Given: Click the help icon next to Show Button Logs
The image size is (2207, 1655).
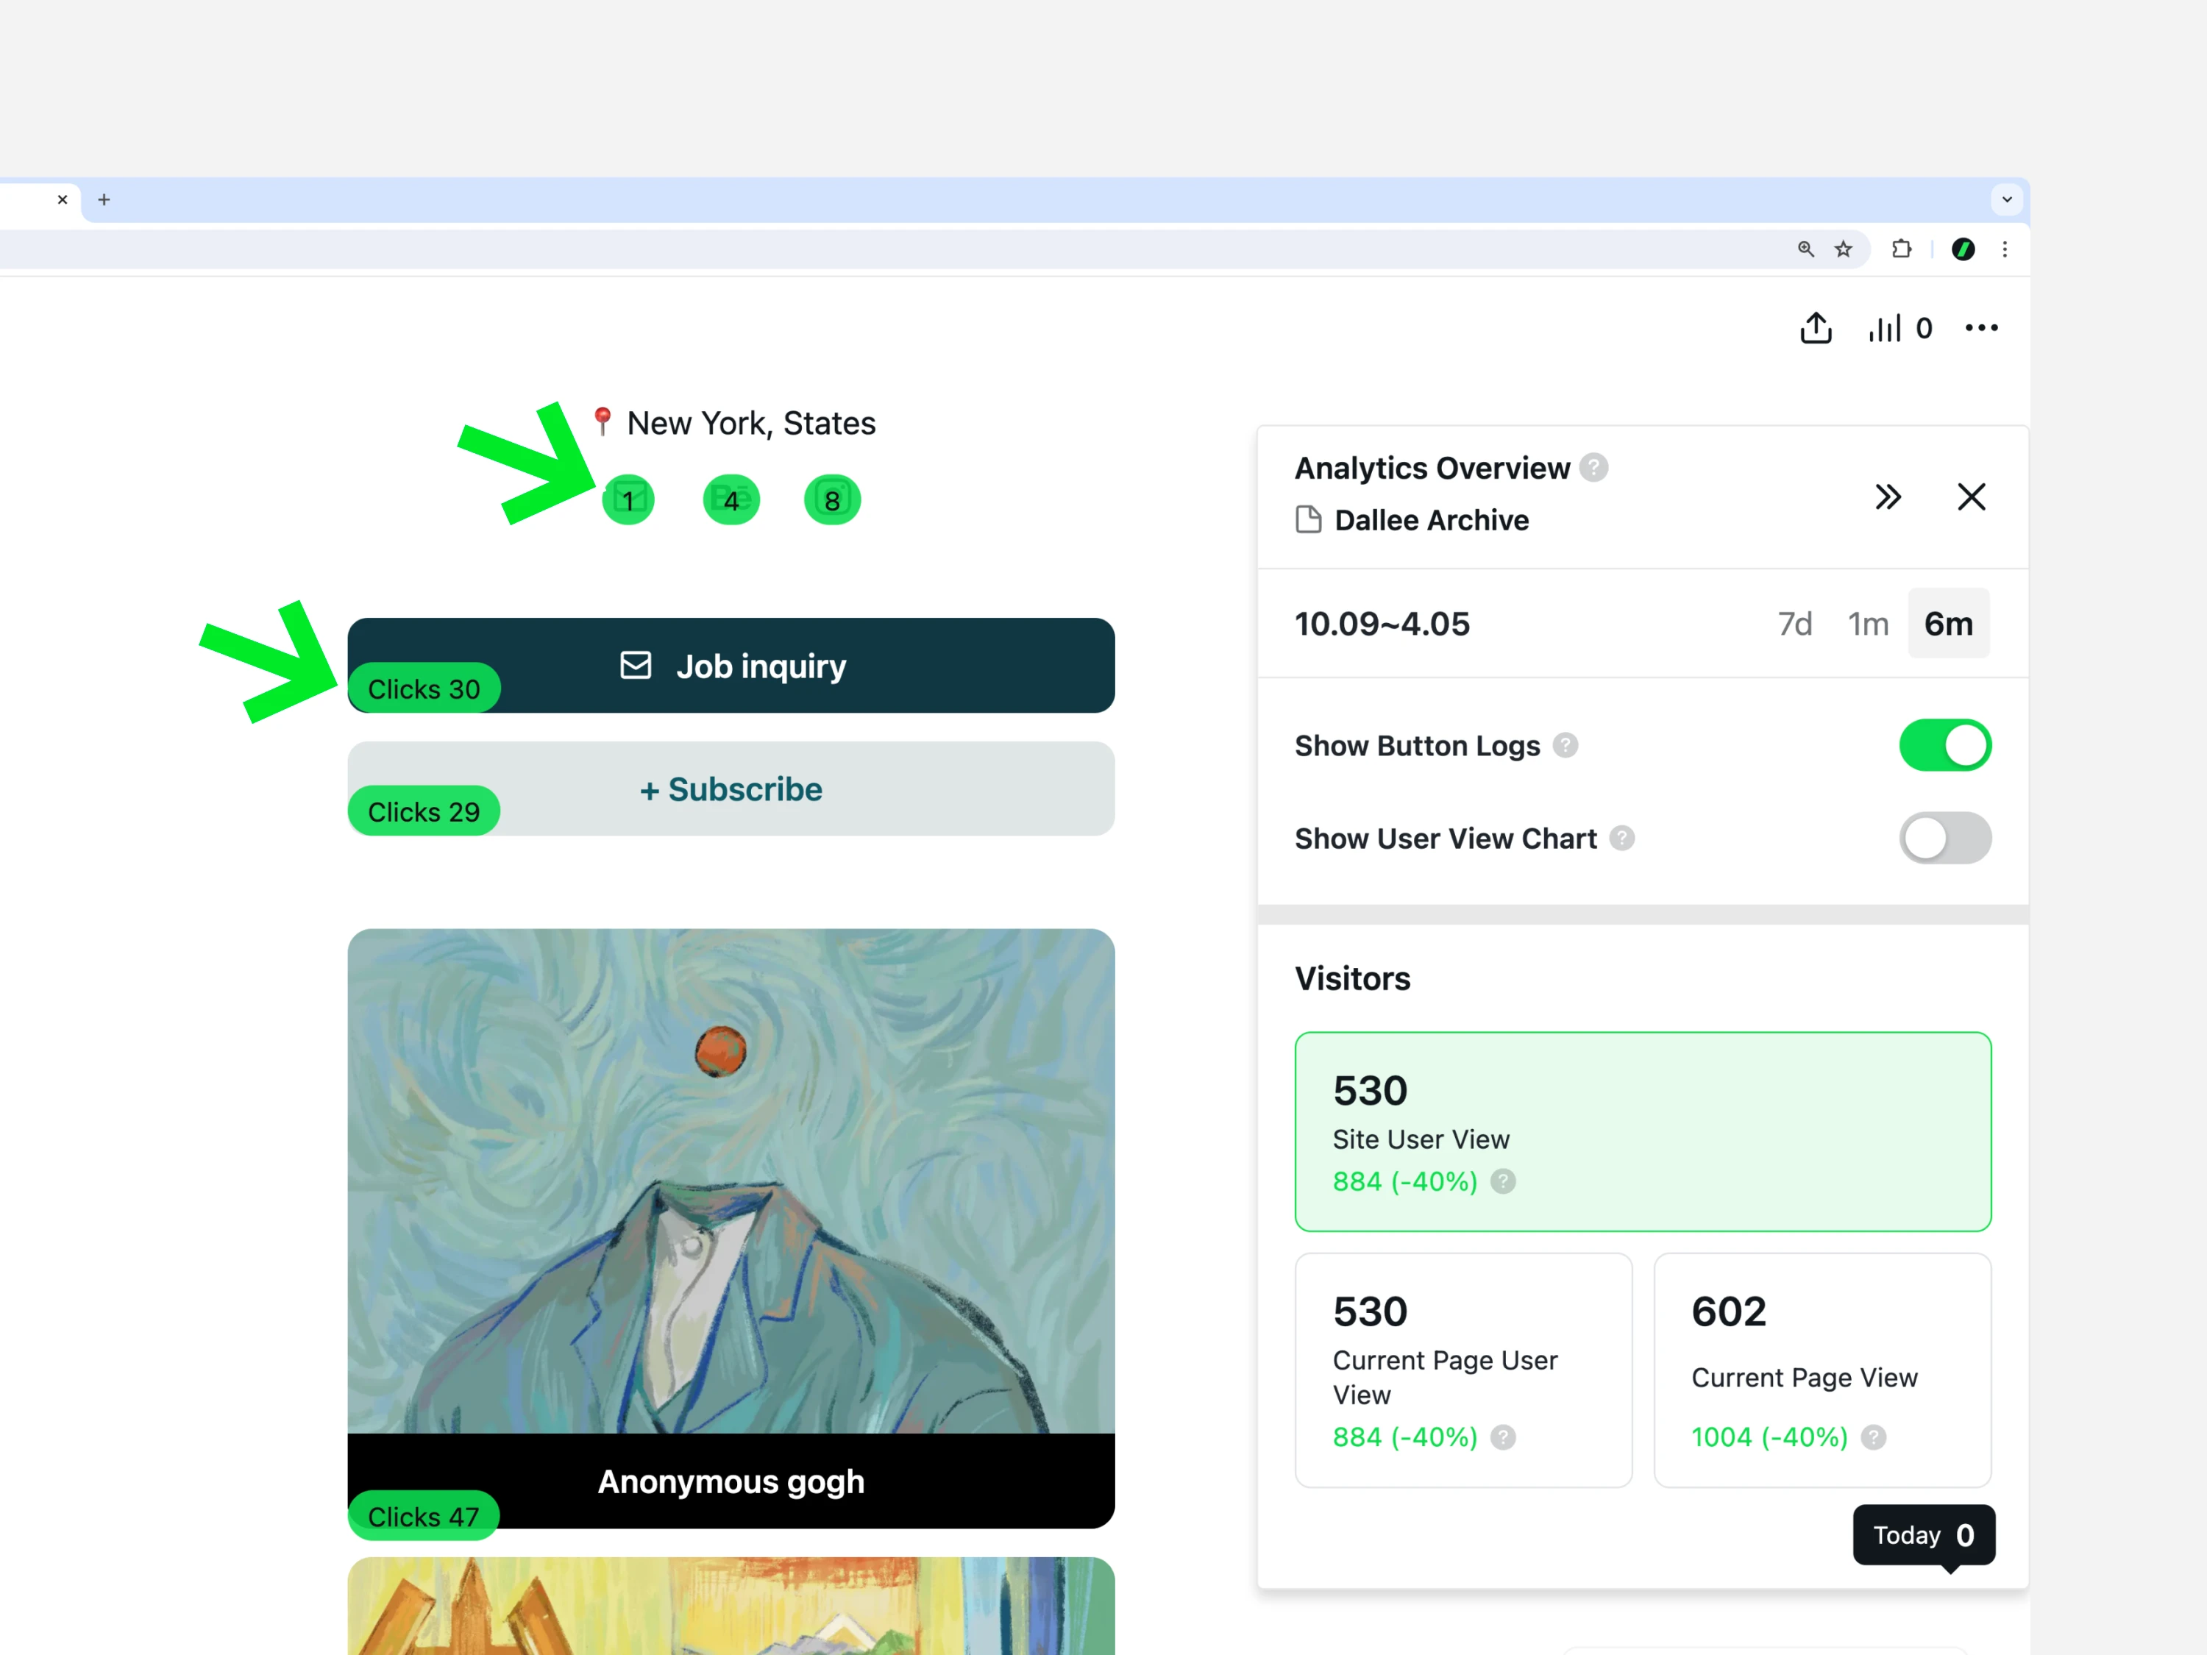Looking at the screenshot, I should [1565, 745].
